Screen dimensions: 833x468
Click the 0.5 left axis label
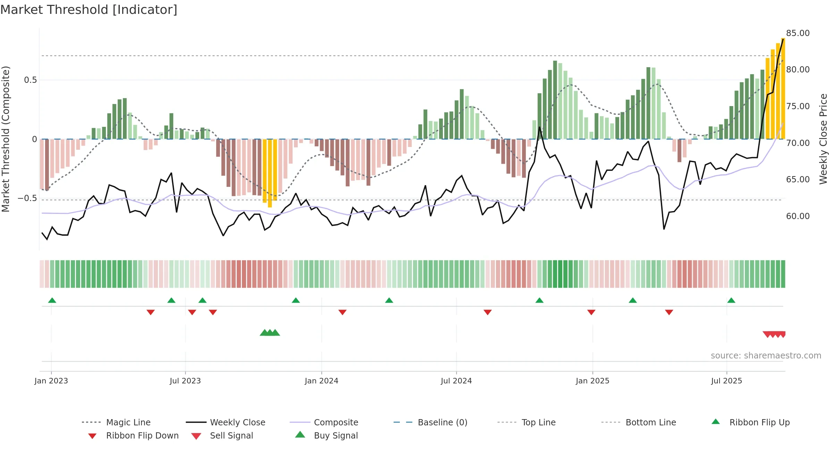[30, 80]
